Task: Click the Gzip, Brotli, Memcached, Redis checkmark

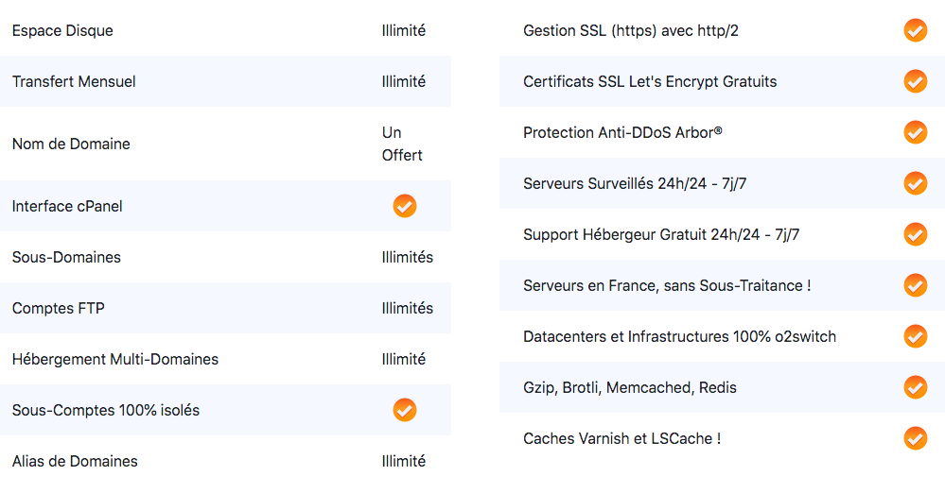Action: (915, 387)
